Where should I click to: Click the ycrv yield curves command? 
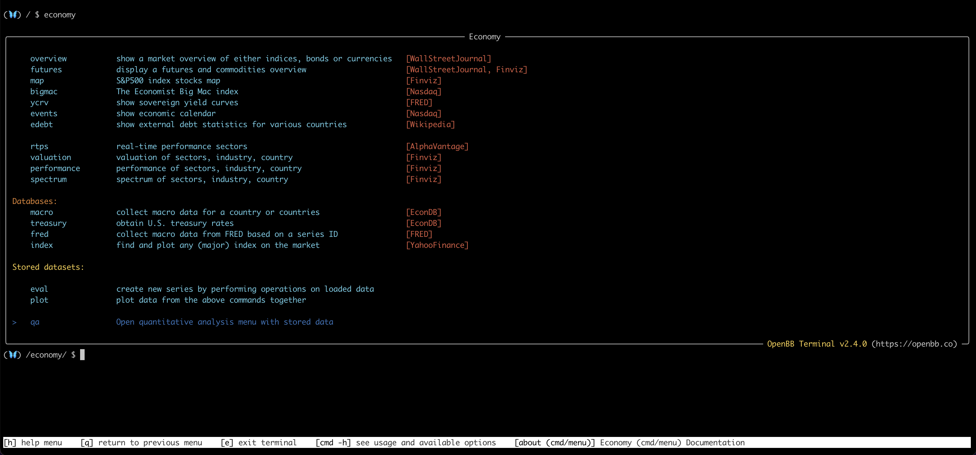(x=39, y=103)
